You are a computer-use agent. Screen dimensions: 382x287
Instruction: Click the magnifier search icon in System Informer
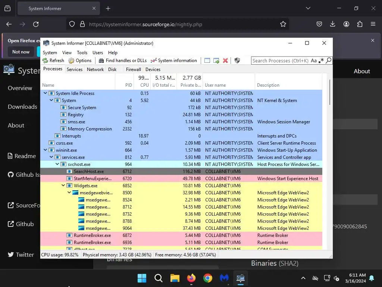[x=328, y=60]
